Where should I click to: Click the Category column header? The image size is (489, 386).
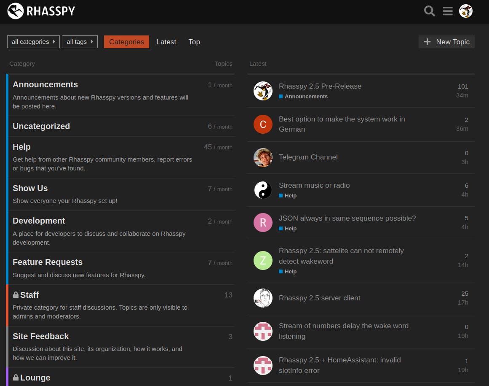(x=22, y=64)
